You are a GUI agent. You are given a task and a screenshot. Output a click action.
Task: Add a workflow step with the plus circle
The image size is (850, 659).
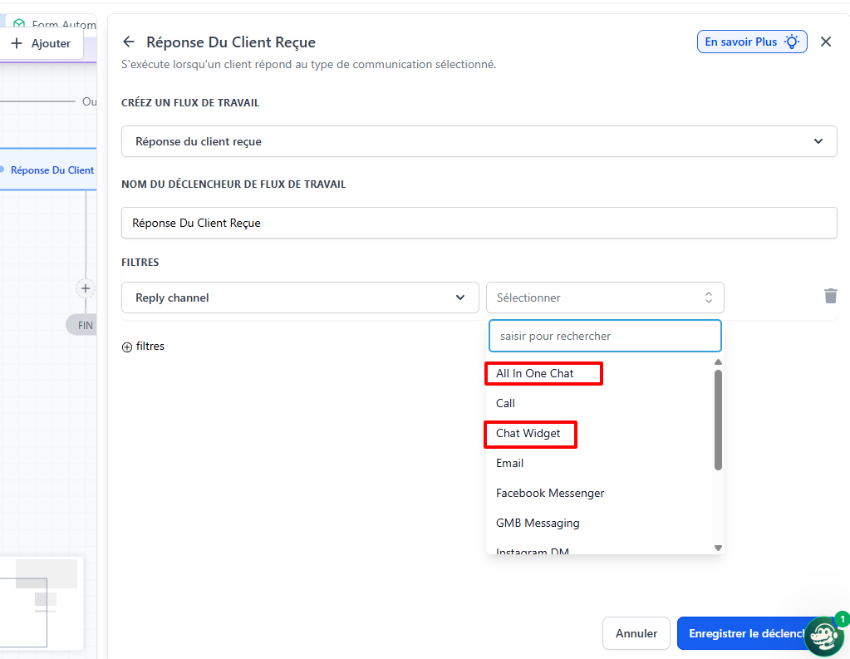[85, 288]
